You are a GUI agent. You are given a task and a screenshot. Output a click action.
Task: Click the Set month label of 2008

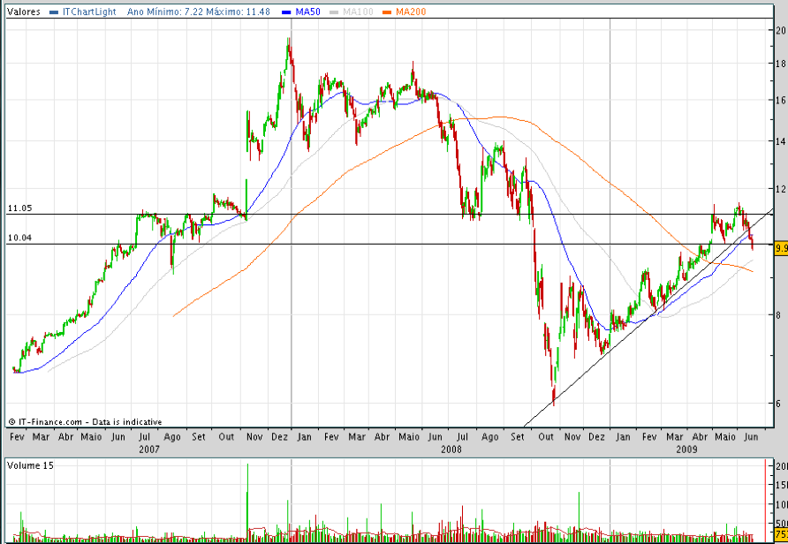tap(517, 437)
